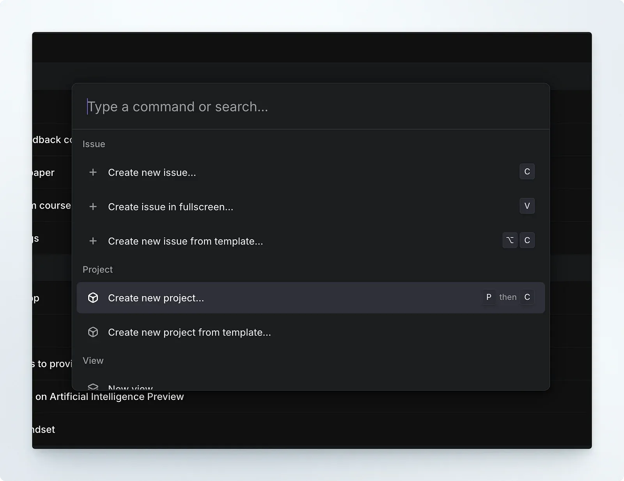Screen dimensions: 624x481
Task: Select Create issue in fullscreen command
Action: pyautogui.click(x=310, y=207)
